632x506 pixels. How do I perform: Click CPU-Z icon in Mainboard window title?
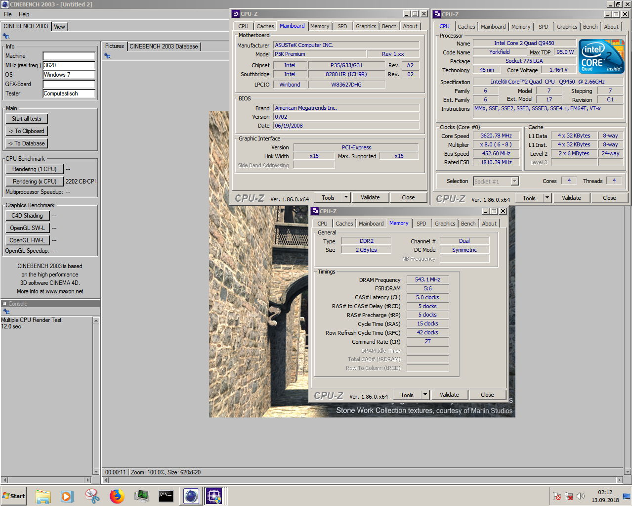pos(236,14)
